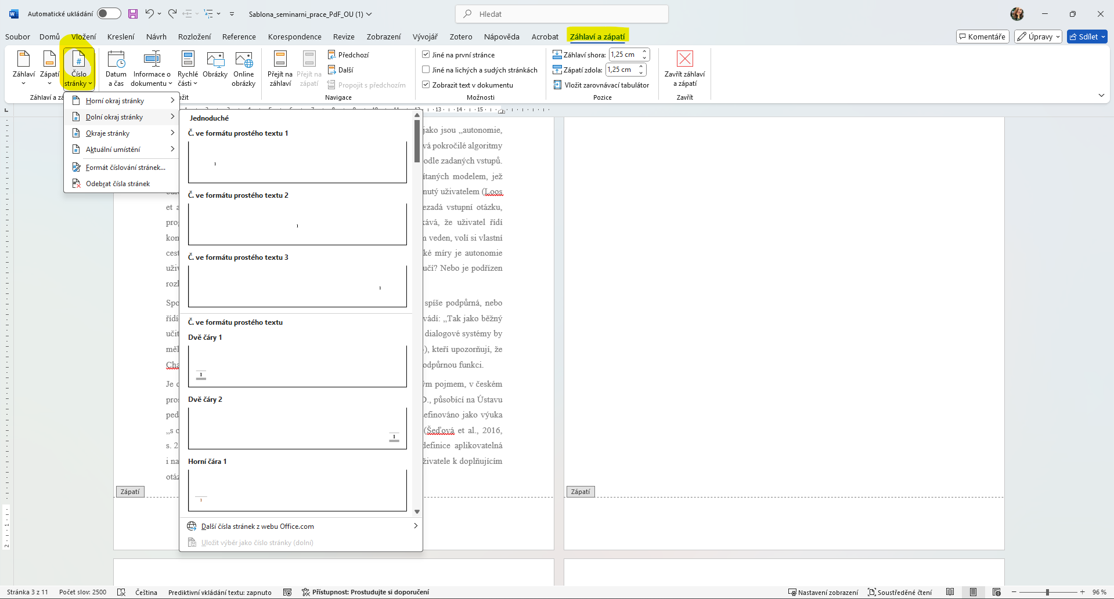Select Formát číslování stránek menu entry
Viewport: 1114px width, 599px height.
(125, 168)
